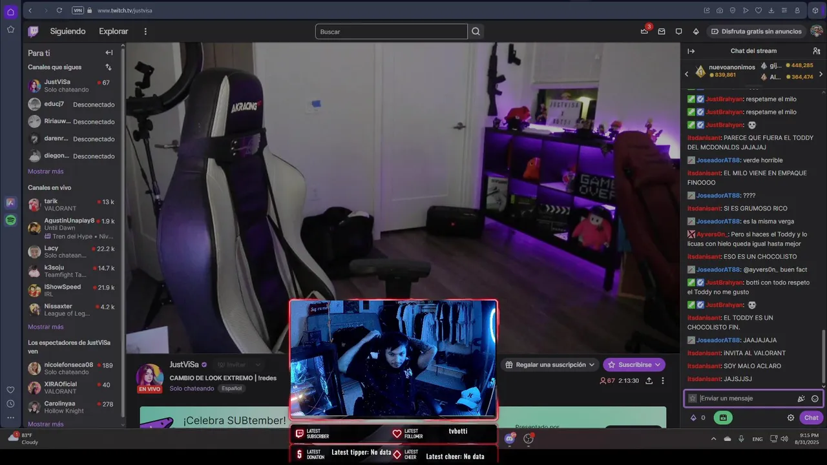Screen dimensions: 827x465
Task: Show more live channels via Mostrar más
Action: [45, 327]
